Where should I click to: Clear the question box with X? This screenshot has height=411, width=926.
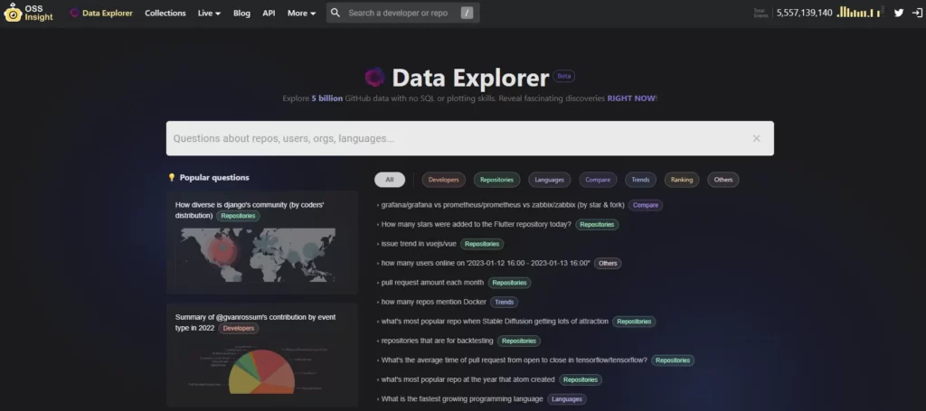[x=756, y=138]
